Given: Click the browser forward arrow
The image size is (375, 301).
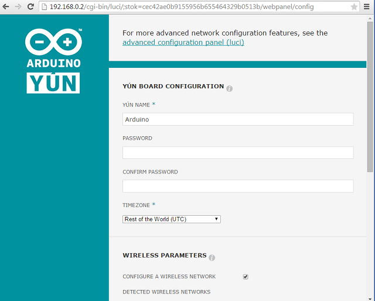Looking at the screenshot, I should point(18,6).
